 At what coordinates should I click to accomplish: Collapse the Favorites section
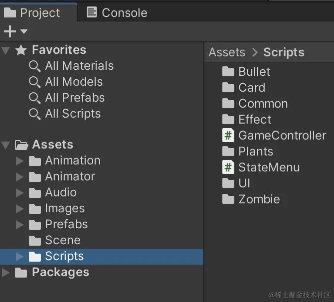tap(6, 50)
